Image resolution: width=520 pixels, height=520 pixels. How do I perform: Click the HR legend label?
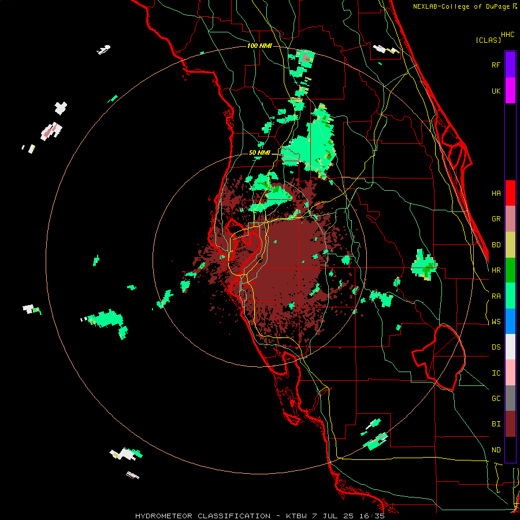(496, 270)
